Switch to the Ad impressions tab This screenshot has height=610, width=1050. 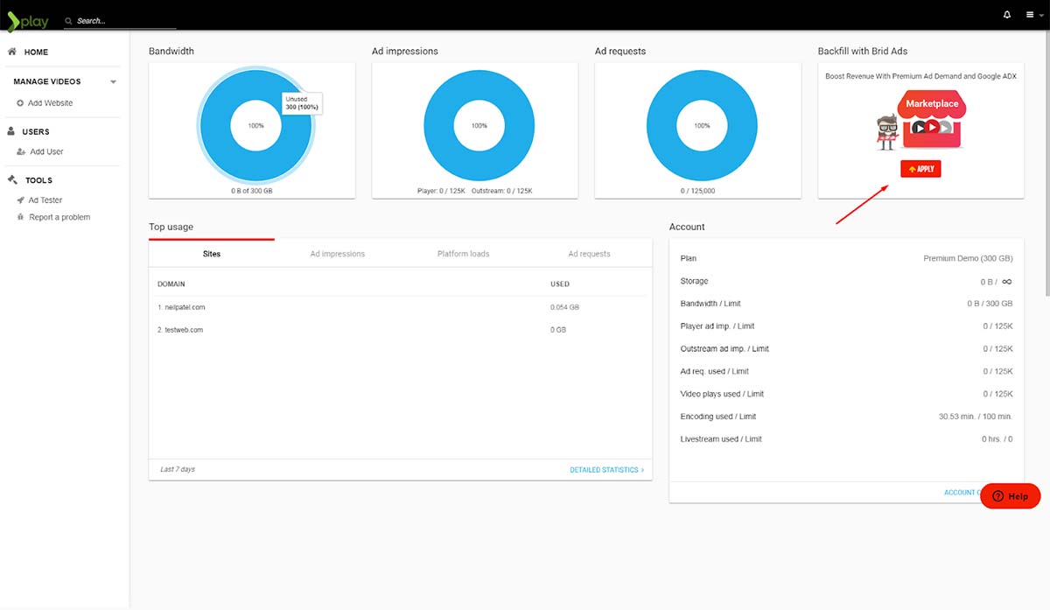(337, 254)
